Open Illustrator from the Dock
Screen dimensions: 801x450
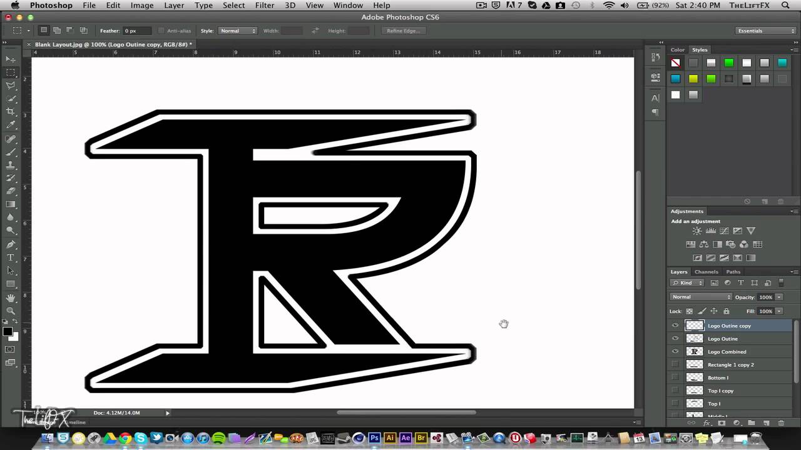[x=390, y=438]
